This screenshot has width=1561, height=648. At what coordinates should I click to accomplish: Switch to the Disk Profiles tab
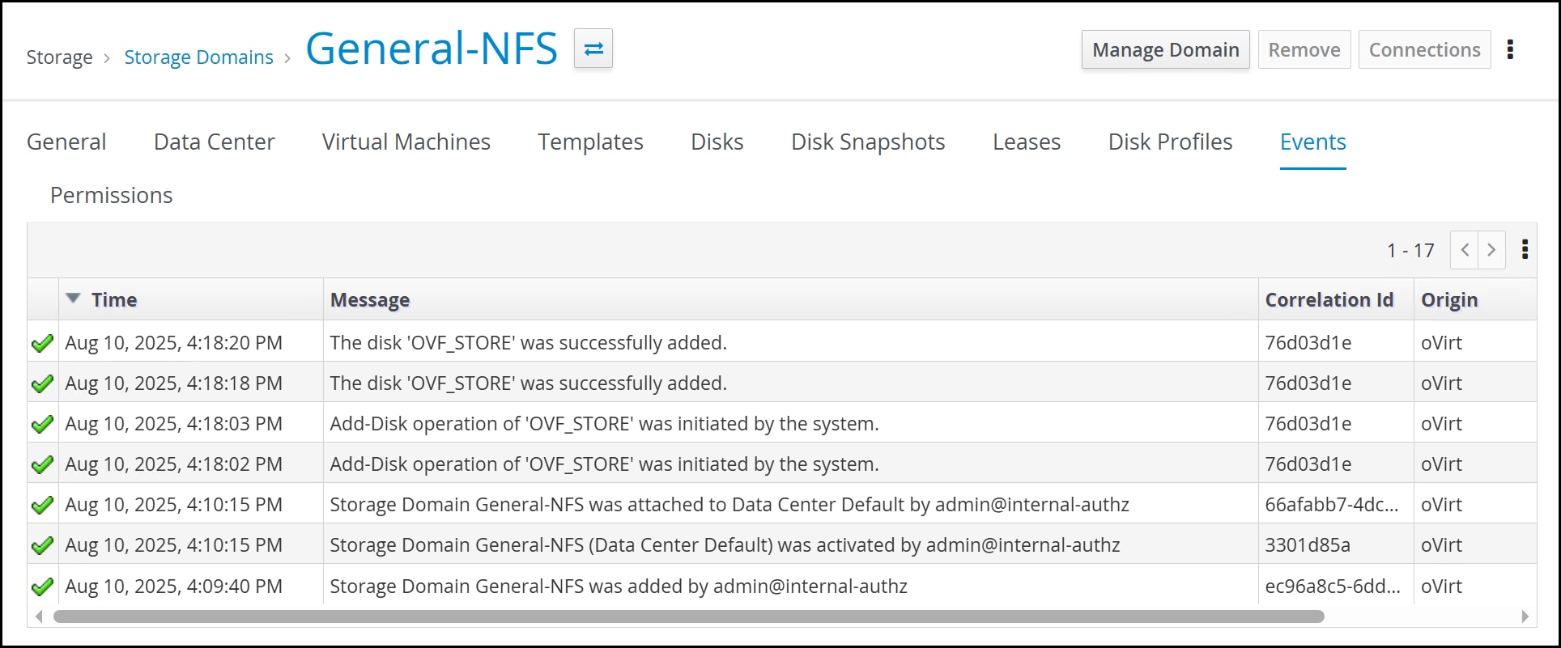[x=1171, y=142]
